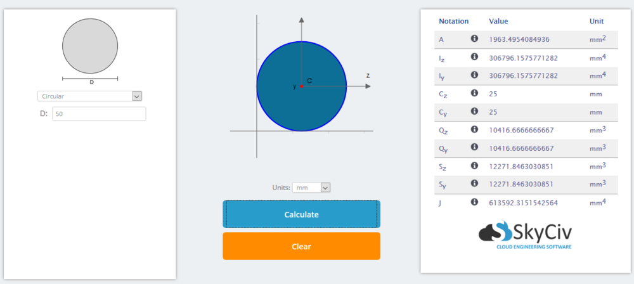Click the info icon next to area A
This screenshot has height=284, width=634.
tap(474, 39)
